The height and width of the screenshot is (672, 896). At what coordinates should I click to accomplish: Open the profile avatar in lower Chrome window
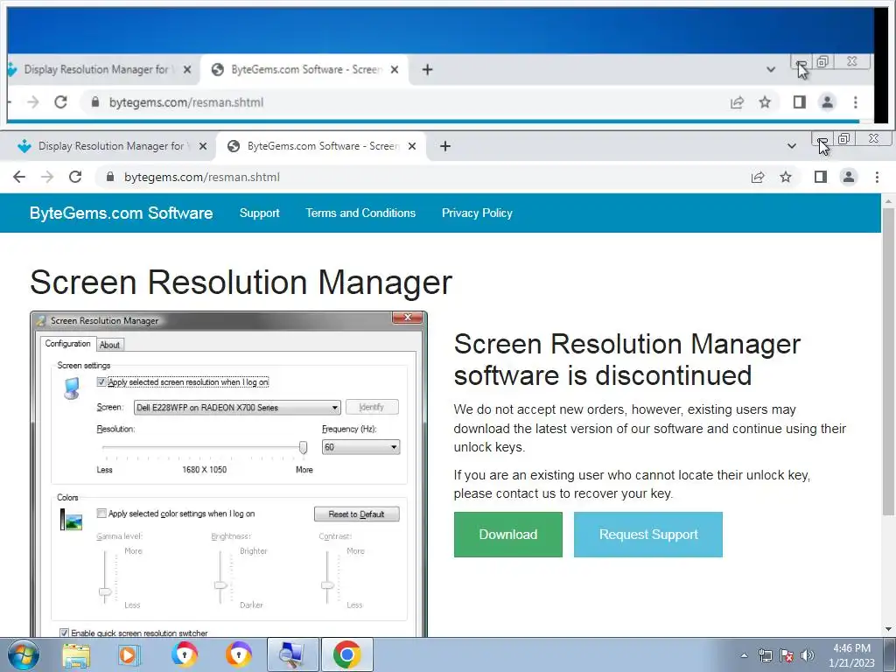[x=849, y=177]
